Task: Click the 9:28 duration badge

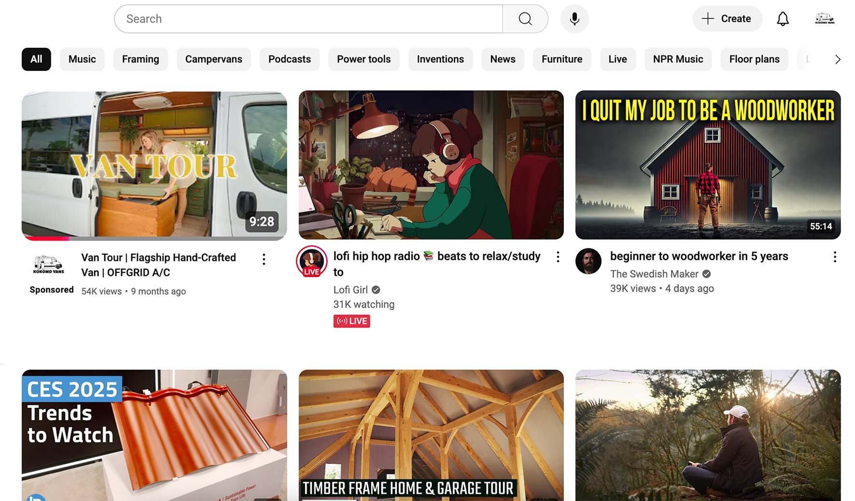Action: [262, 221]
